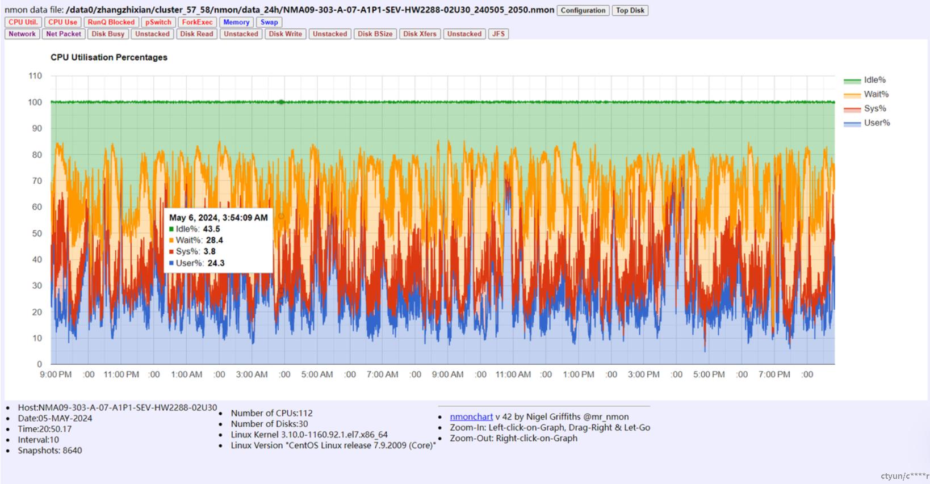This screenshot has height=484, width=930.
Task: Show the CPU Util. chart
Action: (x=23, y=22)
